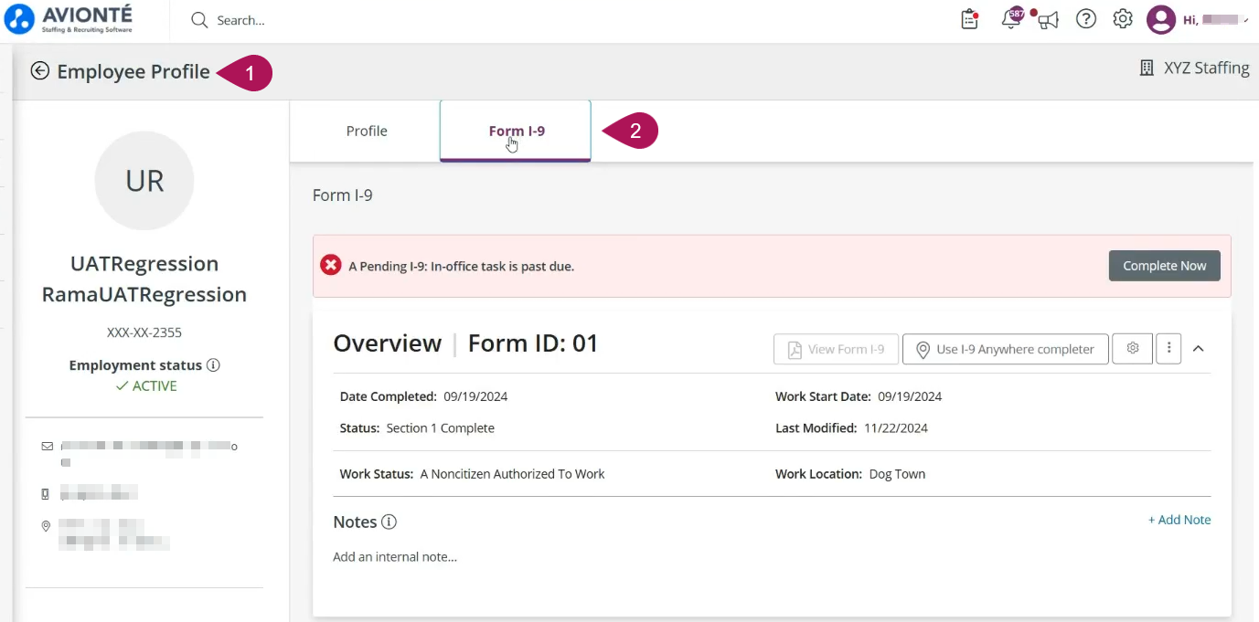
Task: Click the XYZ Staffing building icon
Action: (x=1147, y=69)
